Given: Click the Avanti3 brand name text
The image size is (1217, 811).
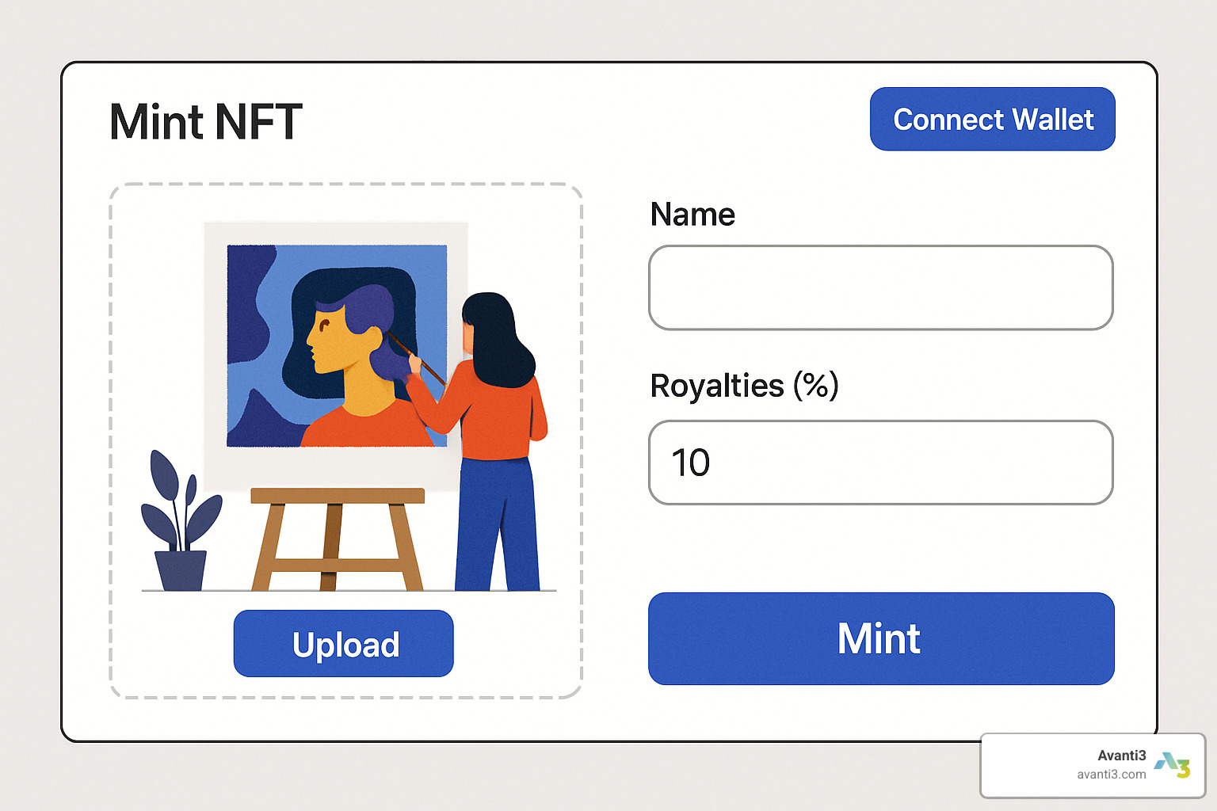Looking at the screenshot, I should 1121,755.
